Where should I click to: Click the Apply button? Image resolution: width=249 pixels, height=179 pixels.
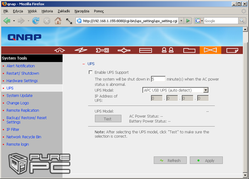(206, 160)
